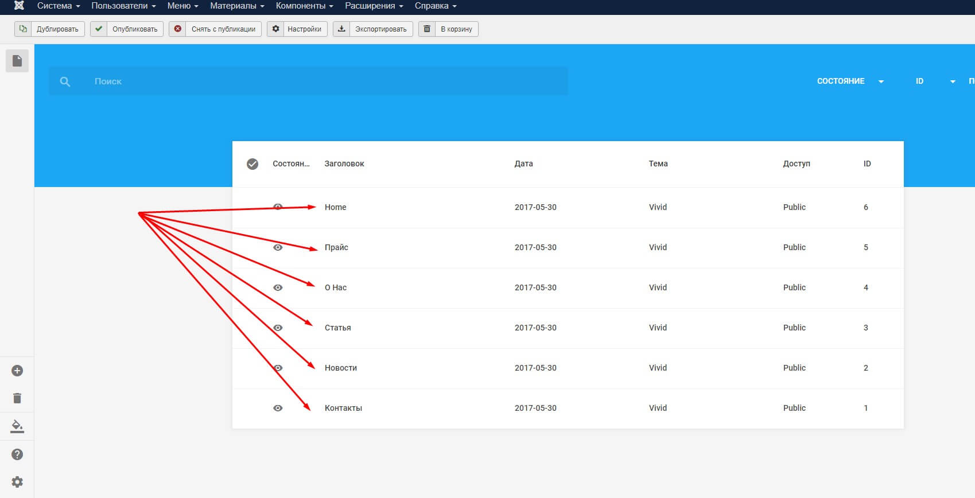Expand the СОСТОЯНИЕ filter dropdown
The image size is (975, 498).
pyautogui.click(x=850, y=81)
